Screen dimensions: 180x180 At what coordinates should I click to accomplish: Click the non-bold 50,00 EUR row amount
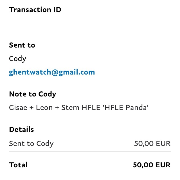(x=152, y=143)
